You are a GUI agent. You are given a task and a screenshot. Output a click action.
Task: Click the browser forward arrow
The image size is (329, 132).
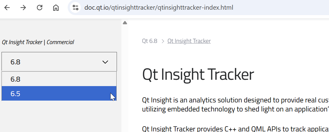pyautogui.click(x=23, y=8)
